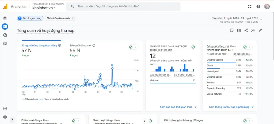Open the date range picker dropdown

click(261, 20)
